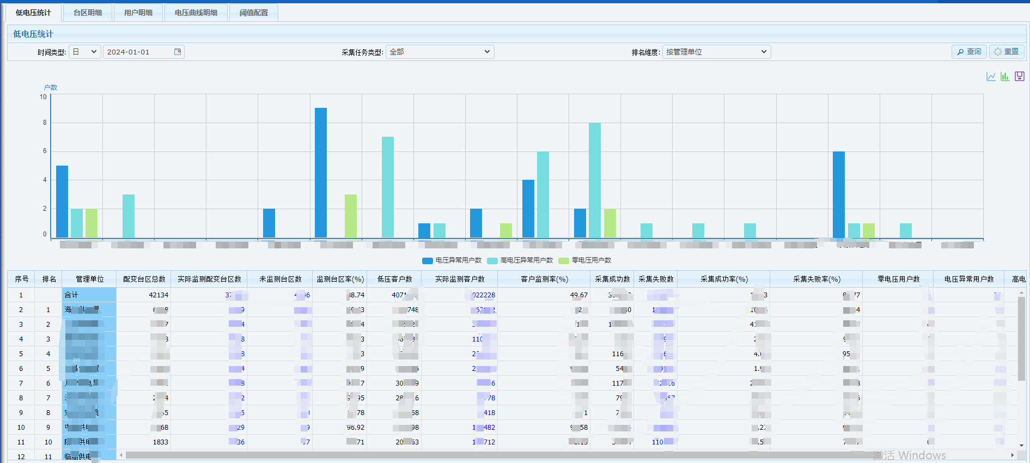1030x463 pixels.
Task: Click the 重置 reset button
Action: 1007,52
